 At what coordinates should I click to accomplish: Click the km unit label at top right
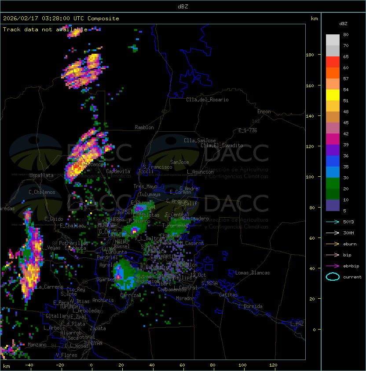tap(314, 19)
